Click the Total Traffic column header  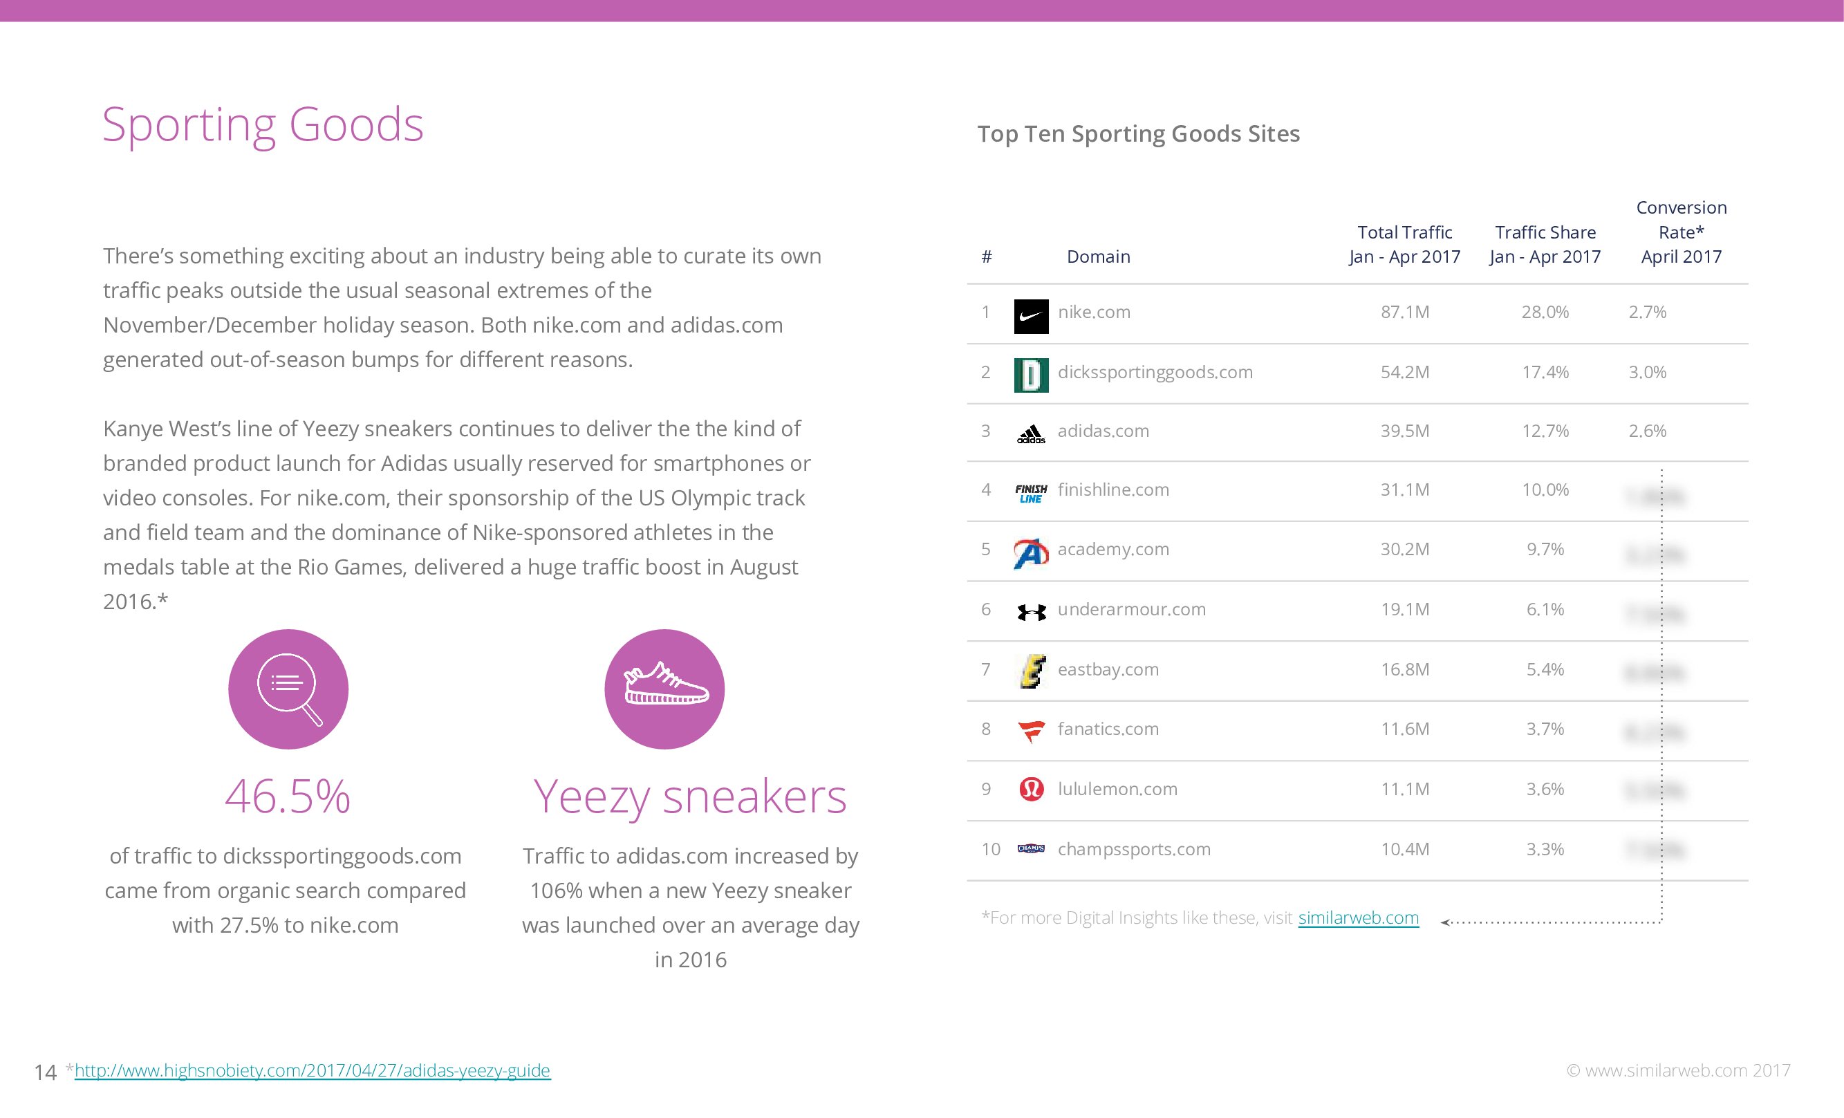pyautogui.click(x=1404, y=244)
